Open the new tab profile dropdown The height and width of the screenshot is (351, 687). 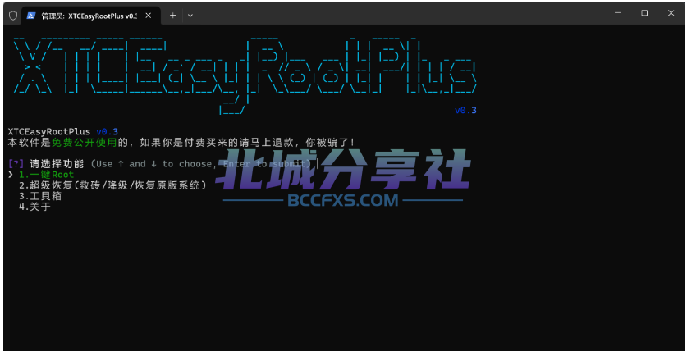190,16
